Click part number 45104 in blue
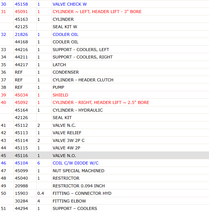Image resolution: width=209 pixels, height=212 pixels. (x=21, y=163)
